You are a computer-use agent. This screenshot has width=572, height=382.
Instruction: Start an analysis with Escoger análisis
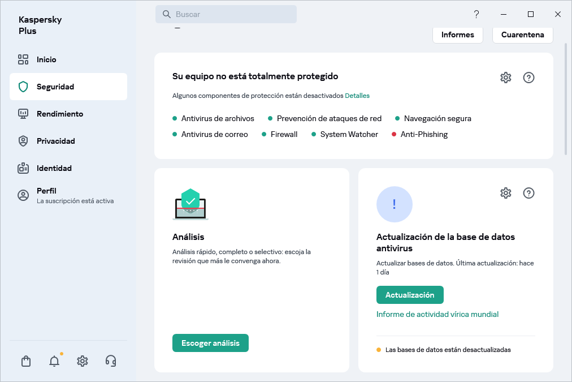point(210,342)
